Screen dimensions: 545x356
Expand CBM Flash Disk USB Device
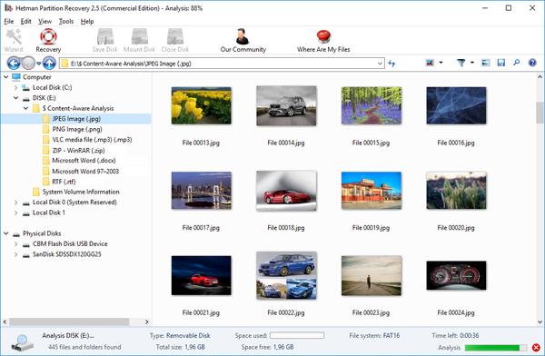[15, 244]
